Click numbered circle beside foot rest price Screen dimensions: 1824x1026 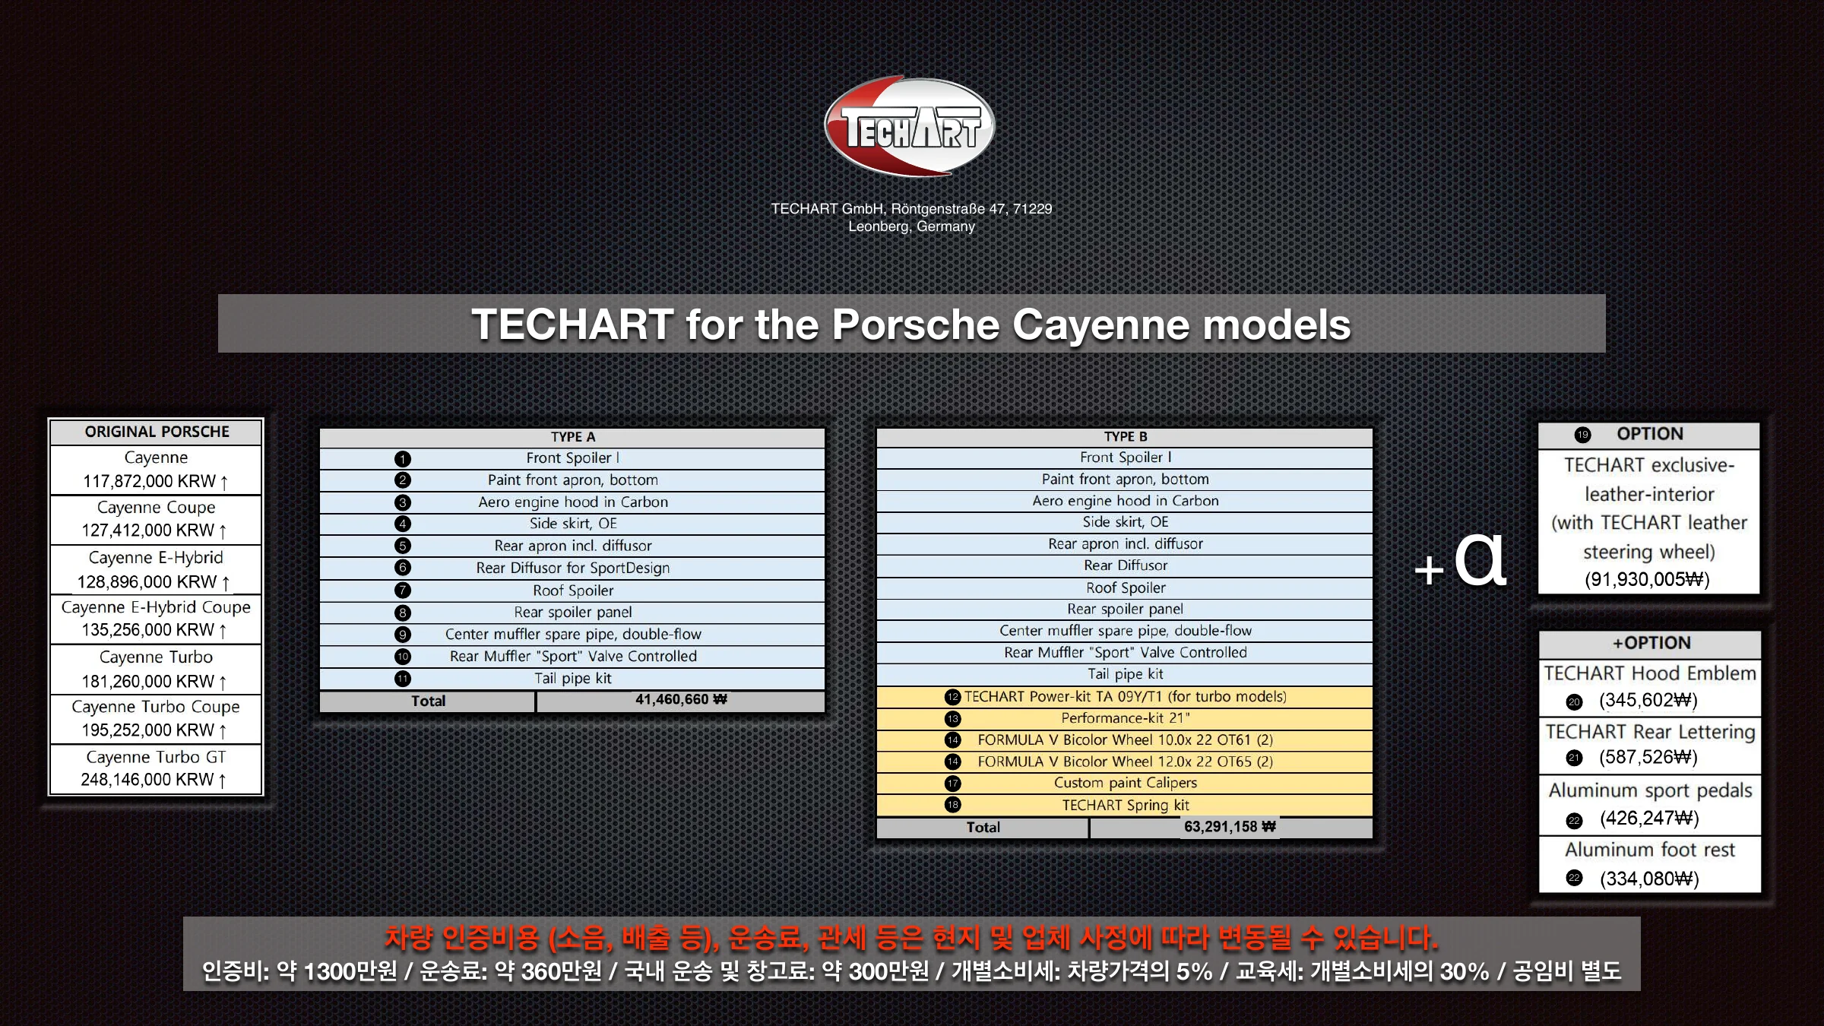(x=1574, y=879)
